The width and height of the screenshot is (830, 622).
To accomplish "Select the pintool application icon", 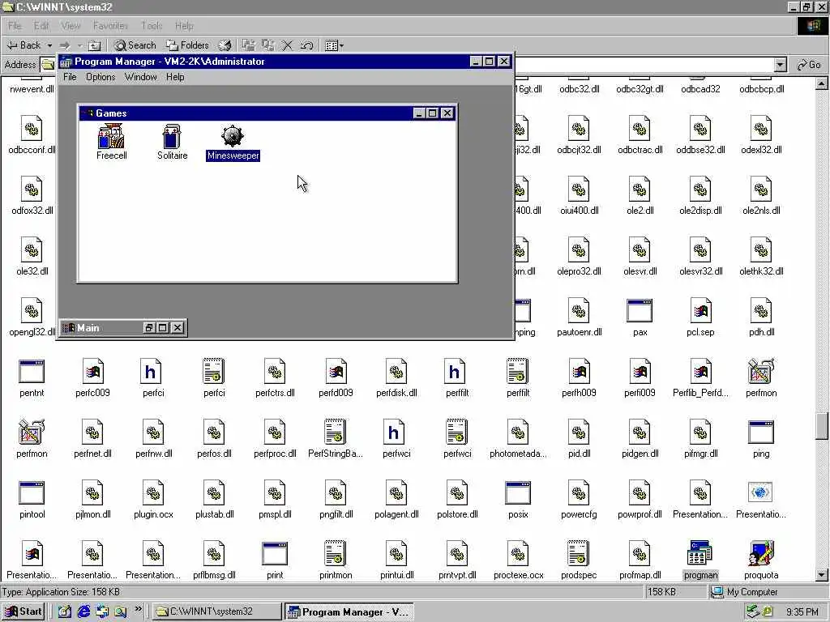I will coord(32,492).
